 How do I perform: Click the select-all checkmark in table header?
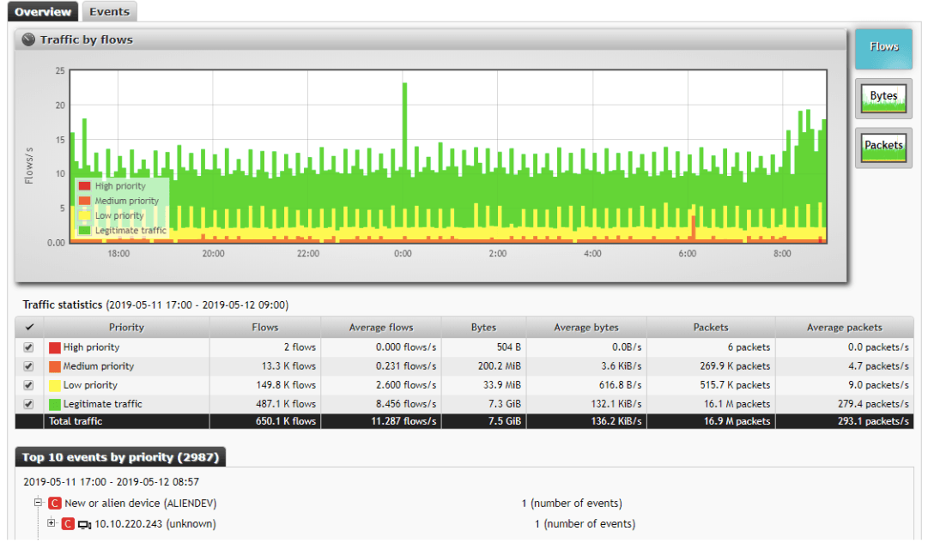click(x=29, y=327)
